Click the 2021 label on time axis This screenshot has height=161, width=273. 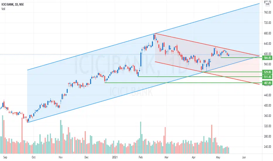[115, 157]
